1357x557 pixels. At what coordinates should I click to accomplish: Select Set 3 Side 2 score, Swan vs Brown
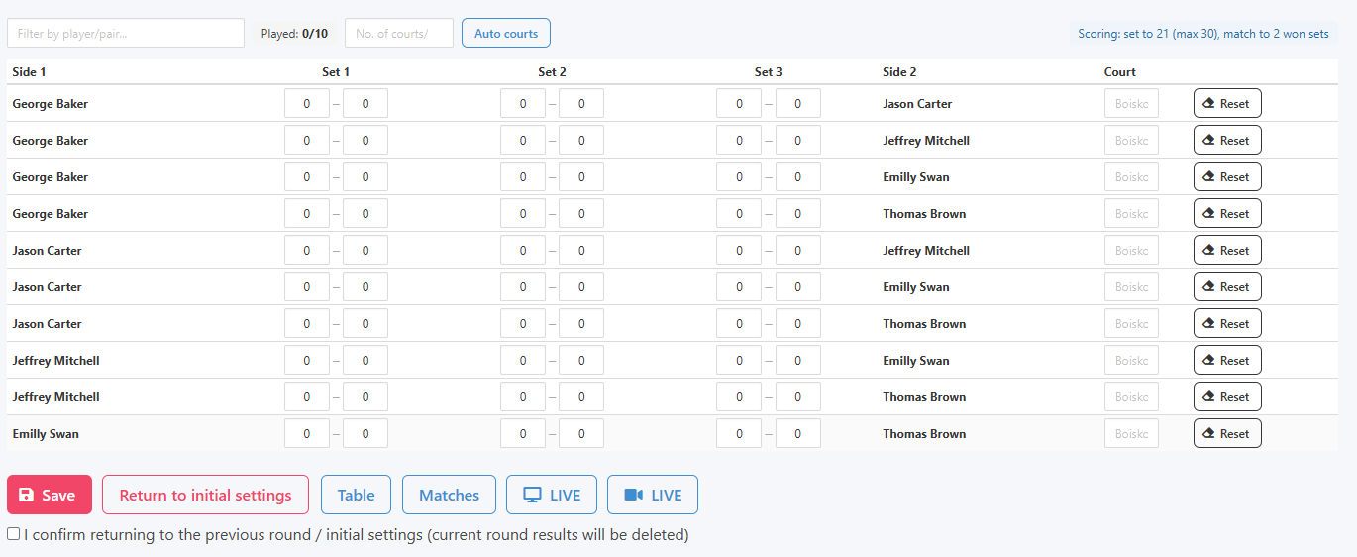coord(798,433)
